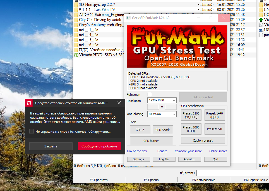Select row 'City Car Driving by xatab'
The width and height of the screenshot is (269, 191).
[x=99, y=20]
